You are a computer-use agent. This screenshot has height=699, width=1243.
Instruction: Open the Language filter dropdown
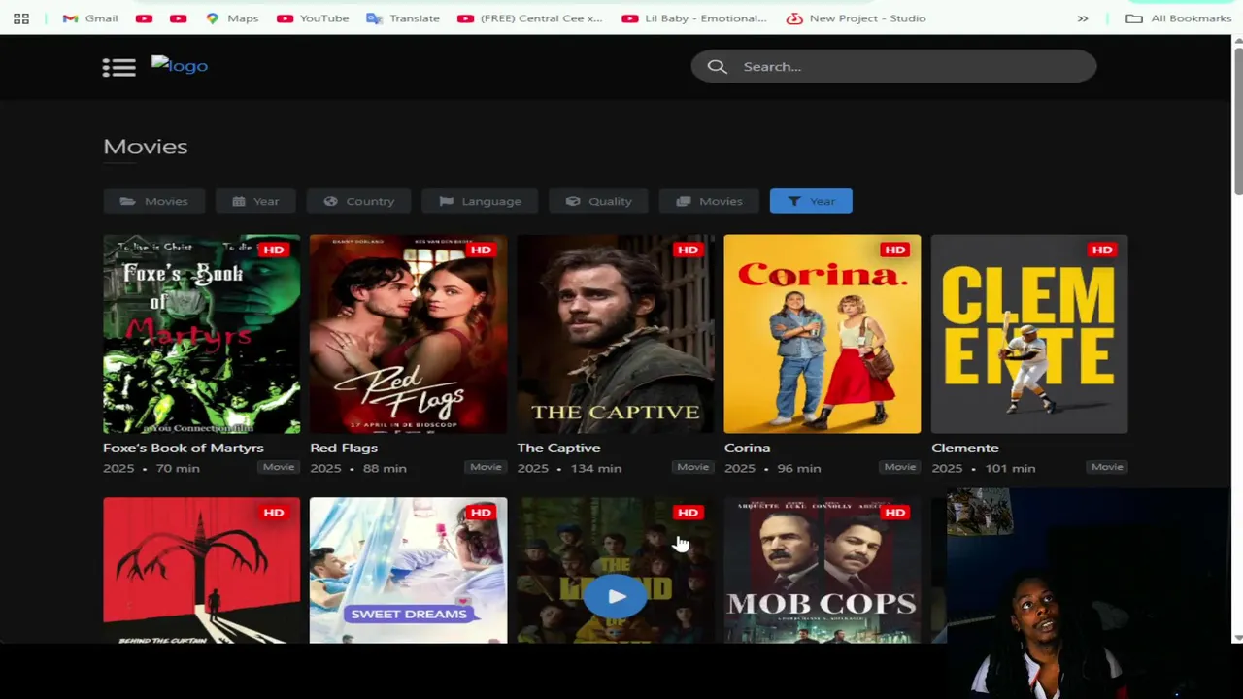[480, 201]
